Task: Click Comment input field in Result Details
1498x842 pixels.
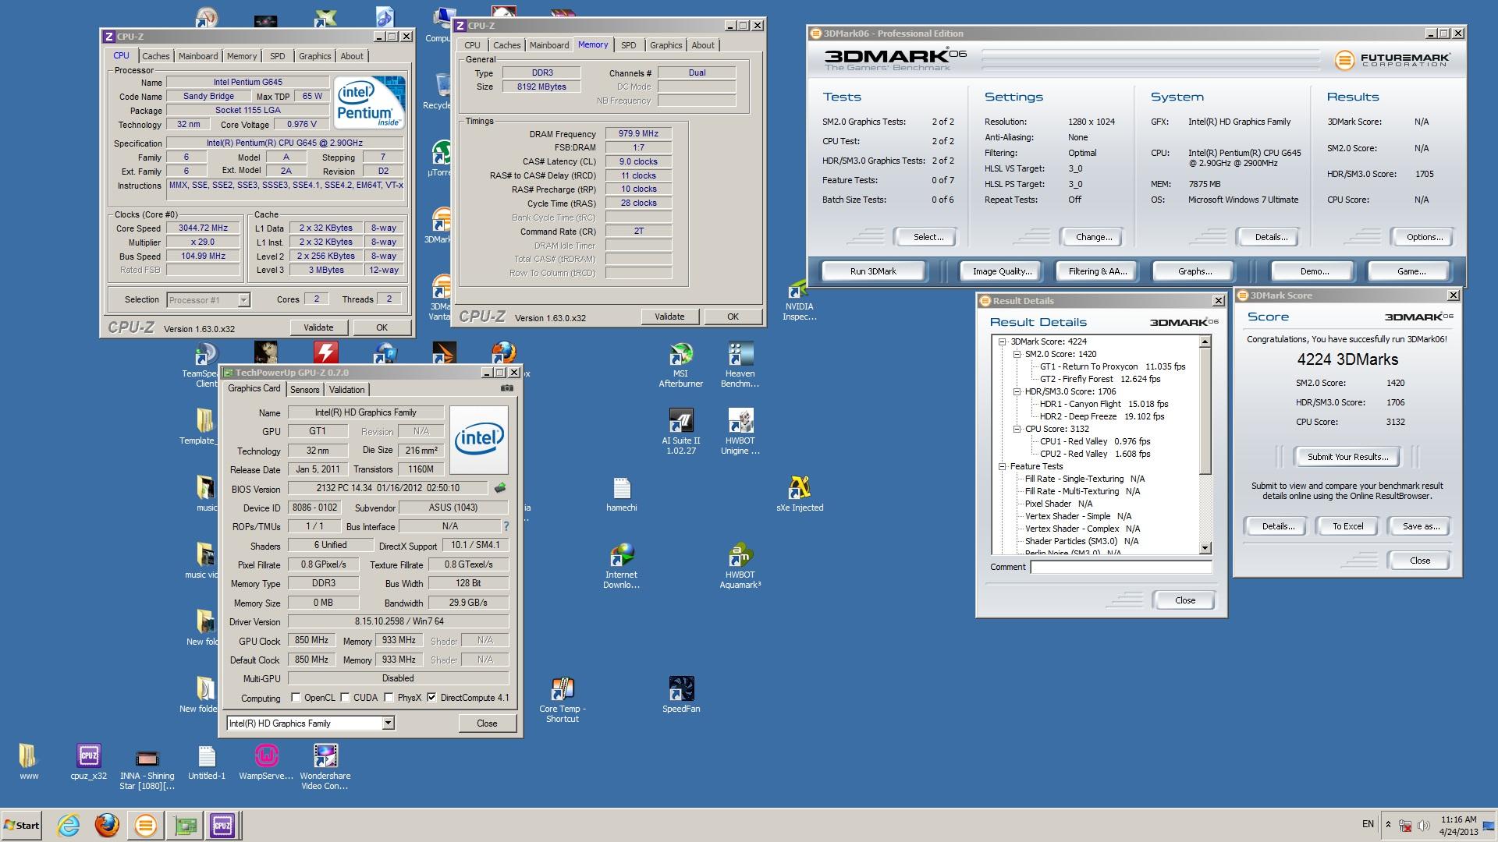Action: point(1121,568)
